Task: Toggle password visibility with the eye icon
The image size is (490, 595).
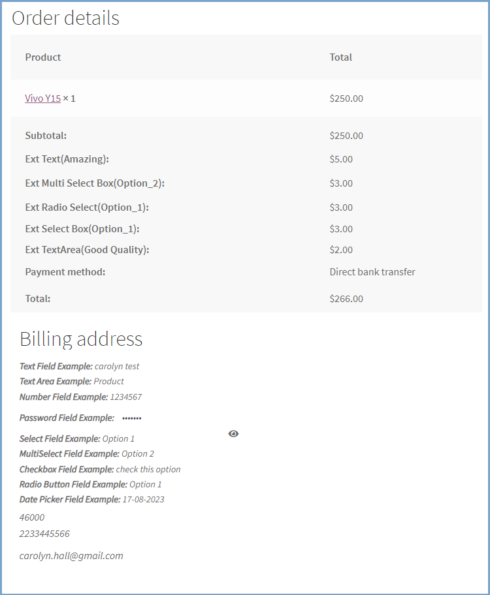Action: click(233, 433)
